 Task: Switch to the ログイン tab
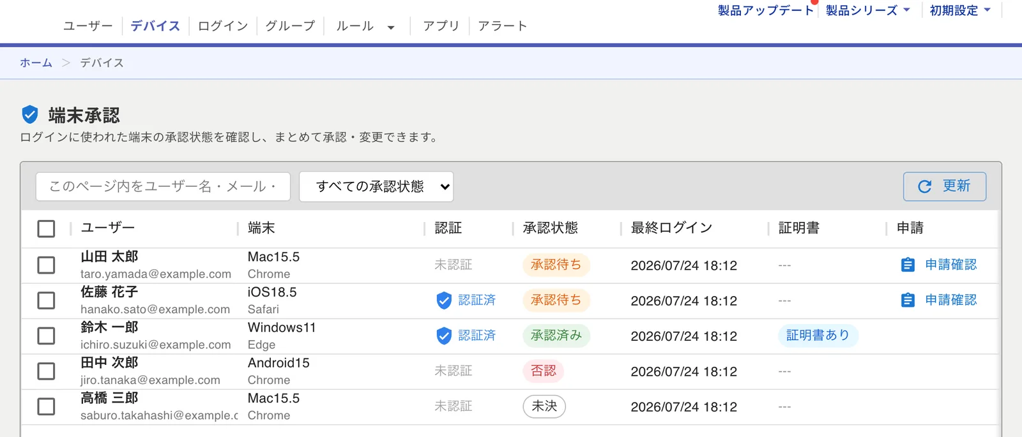pyautogui.click(x=223, y=26)
